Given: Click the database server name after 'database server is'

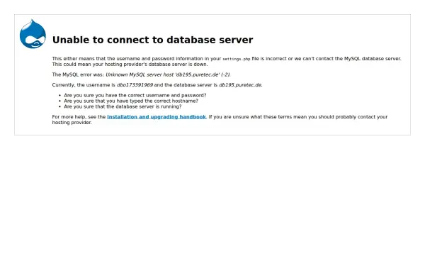Looking at the screenshot, I should pos(240,85).
